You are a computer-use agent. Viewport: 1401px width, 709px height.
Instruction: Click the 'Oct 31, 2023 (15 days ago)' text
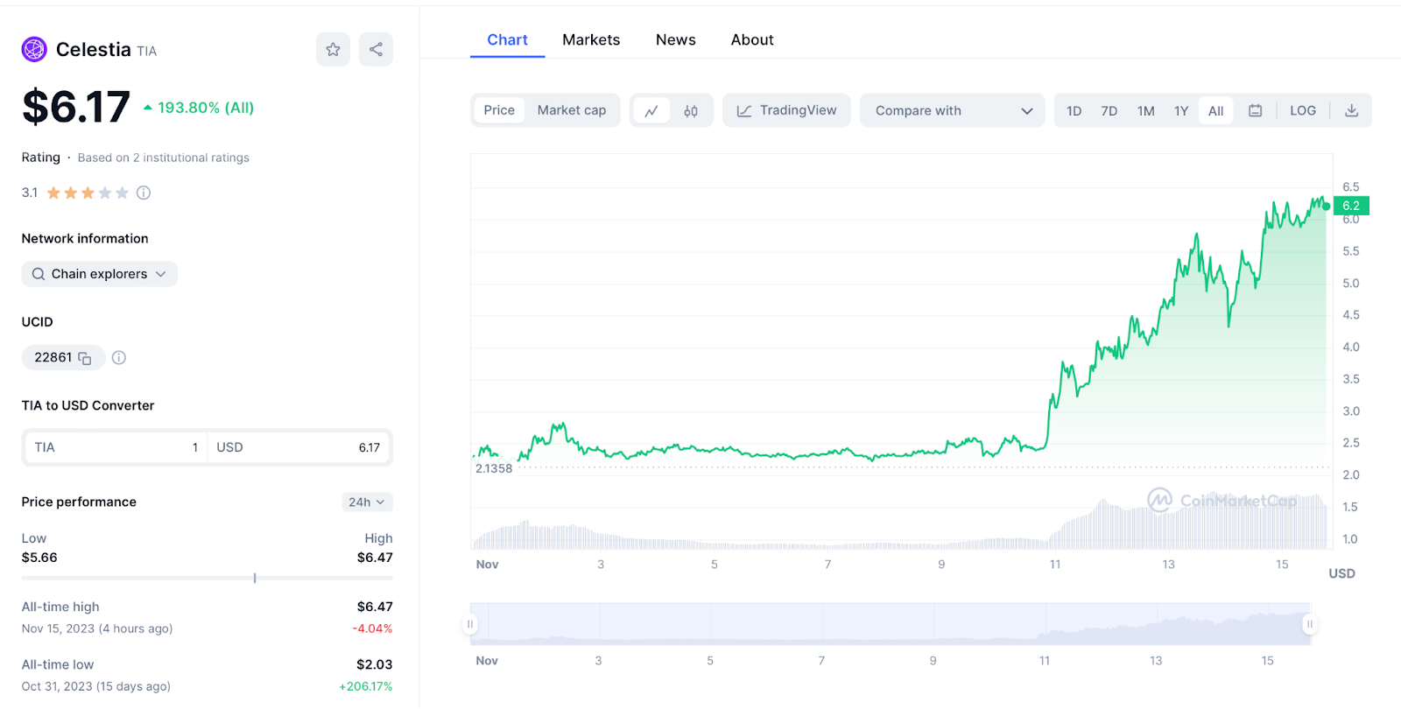(x=96, y=686)
